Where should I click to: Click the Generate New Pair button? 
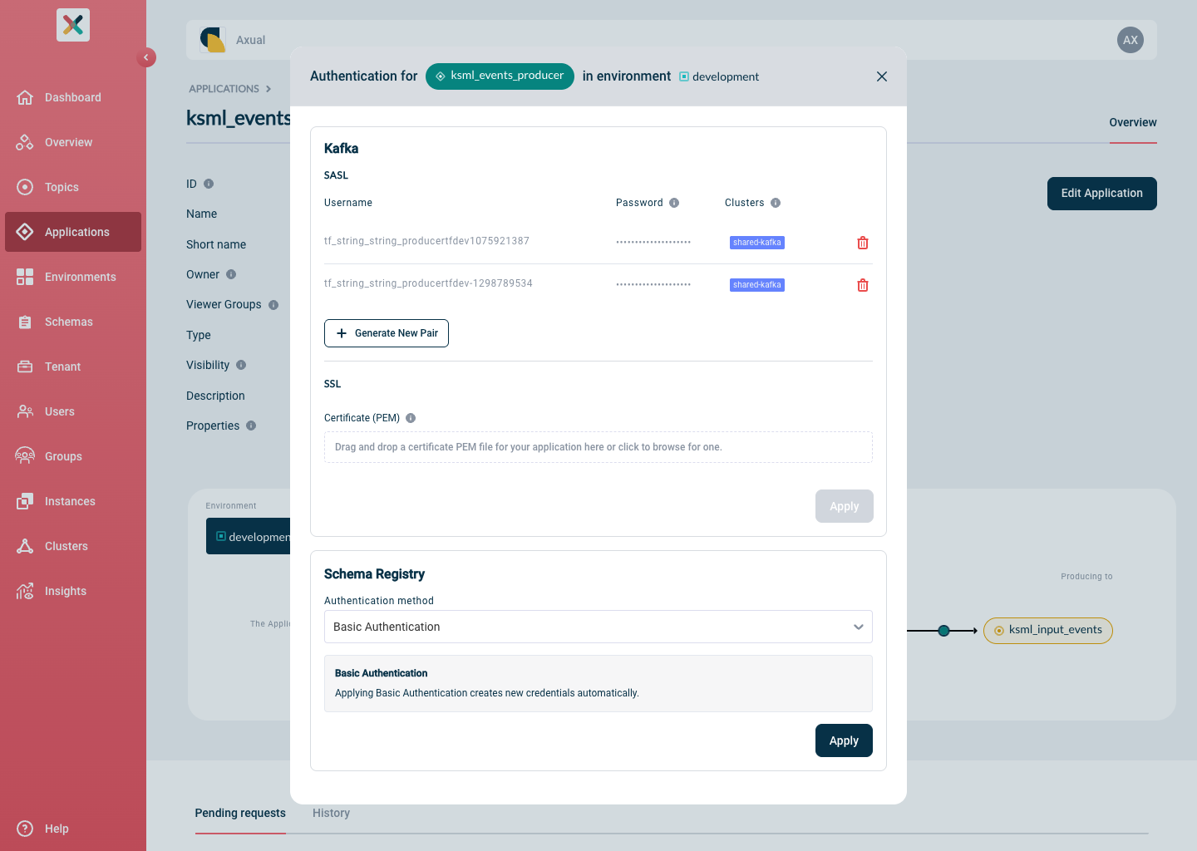(x=387, y=333)
